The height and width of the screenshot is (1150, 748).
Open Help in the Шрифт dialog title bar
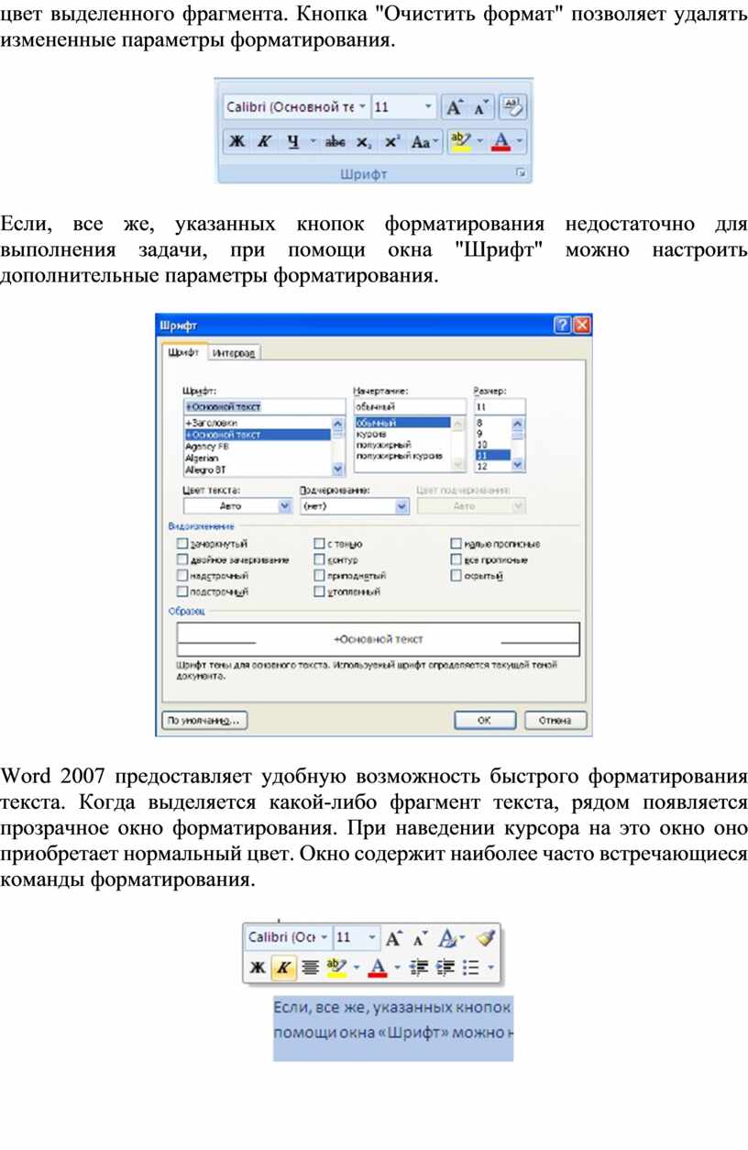564,326
